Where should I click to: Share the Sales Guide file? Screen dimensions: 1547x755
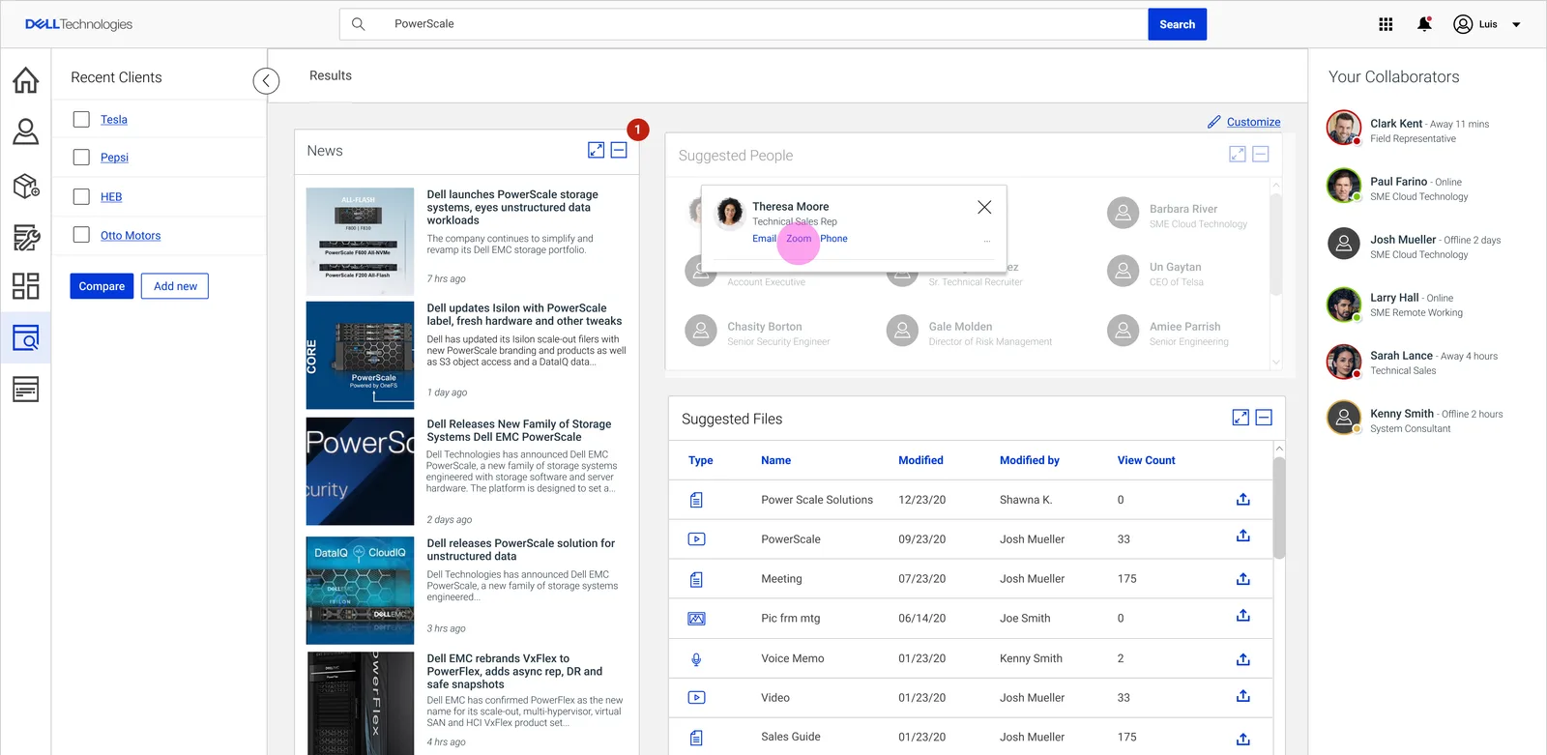1243,739
